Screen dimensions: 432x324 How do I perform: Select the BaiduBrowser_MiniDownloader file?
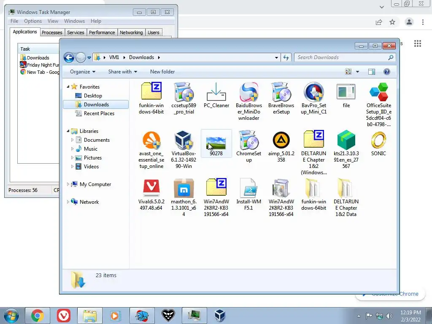(x=249, y=101)
